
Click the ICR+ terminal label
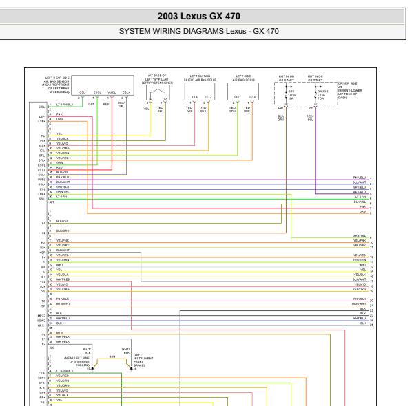[x=41, y=392]
